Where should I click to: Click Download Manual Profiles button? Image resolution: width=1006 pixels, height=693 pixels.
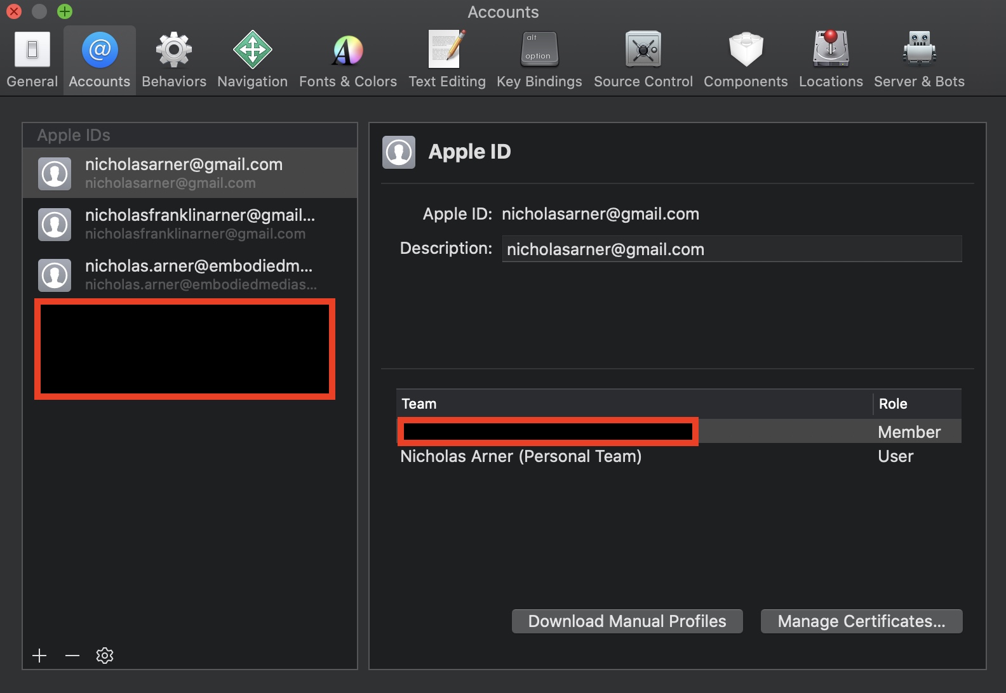coord(627,621)
